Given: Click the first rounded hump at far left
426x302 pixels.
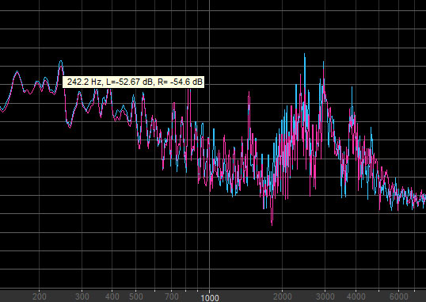Looking at the screenshot, I should point(17,72).
